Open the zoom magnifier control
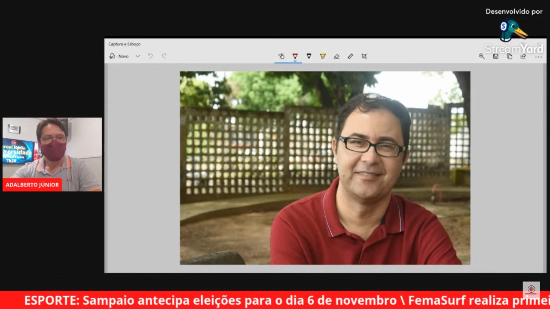Viewport: 550px width, 309px height. (x=482, y=56)
